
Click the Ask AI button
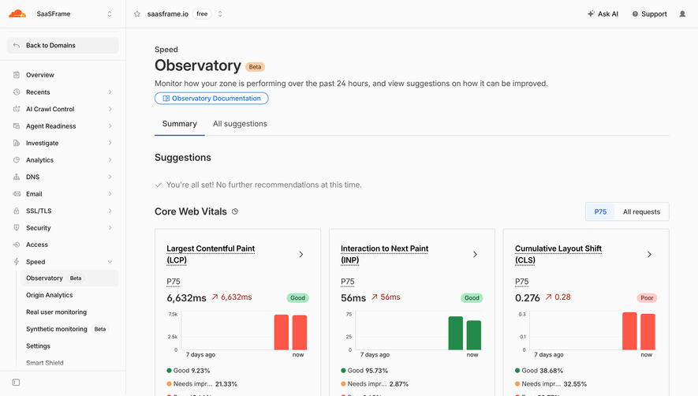[603, 14]
